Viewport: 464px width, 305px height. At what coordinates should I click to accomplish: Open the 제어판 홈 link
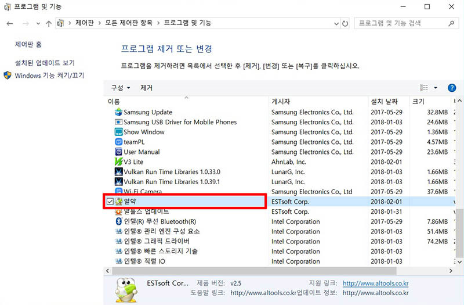coord(28,44)
